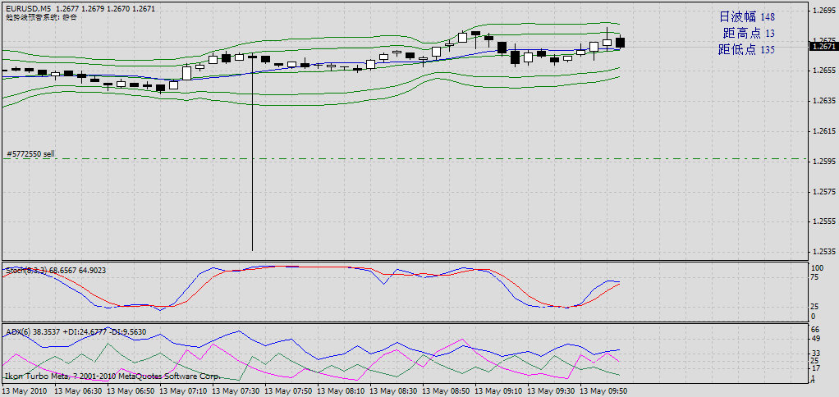Click the 1.2575 price scale value
The image size is (839, 397).
(824, 191)
